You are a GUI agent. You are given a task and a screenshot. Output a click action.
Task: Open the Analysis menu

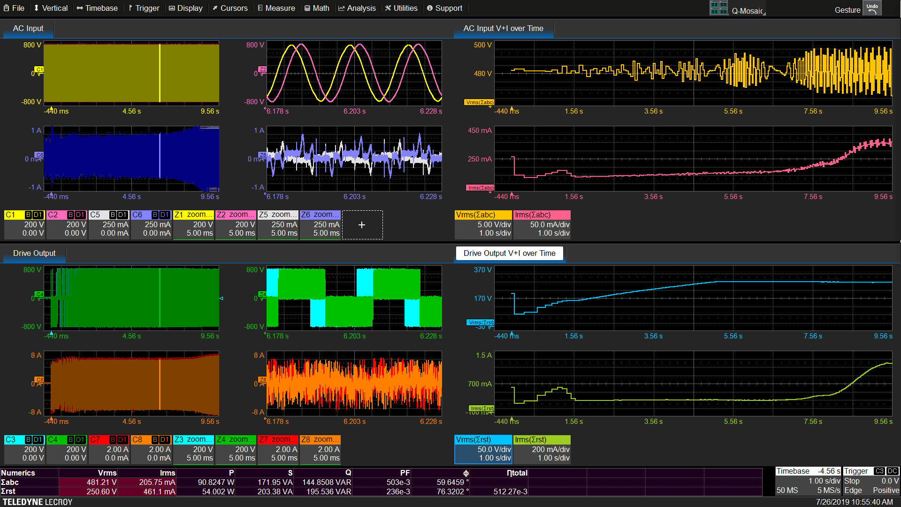(x=357, y=8)
